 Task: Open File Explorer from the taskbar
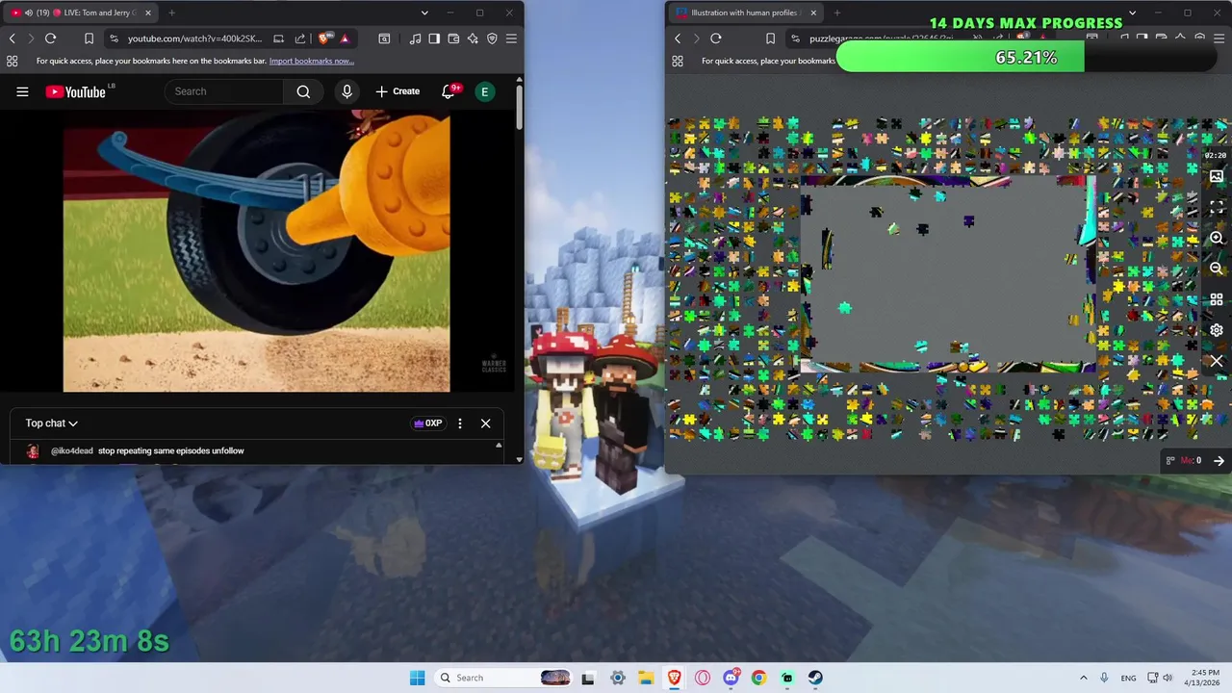[x=645, y=678]
